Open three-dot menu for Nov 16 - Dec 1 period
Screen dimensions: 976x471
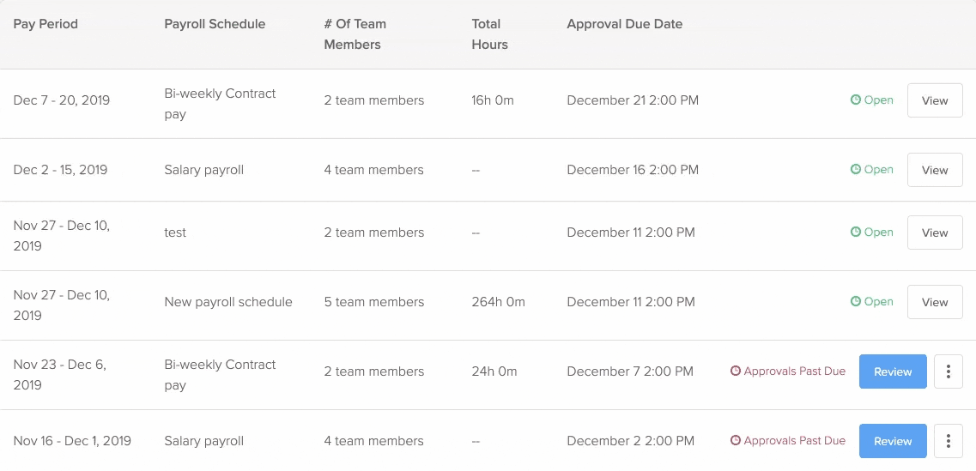coord(948,441)
